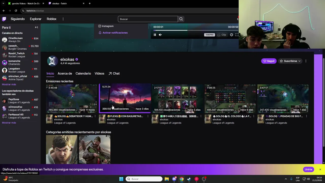Viewport: 325px width, 183px height.
Task: Switch to the Calendario tab
Action: pos(83,73)
